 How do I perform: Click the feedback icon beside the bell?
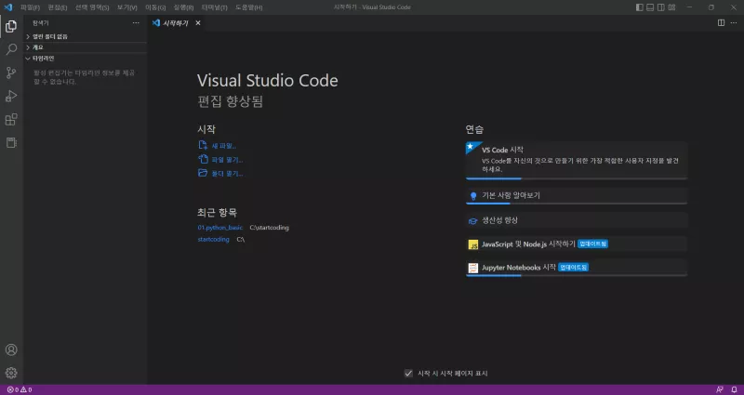point(719,389)
